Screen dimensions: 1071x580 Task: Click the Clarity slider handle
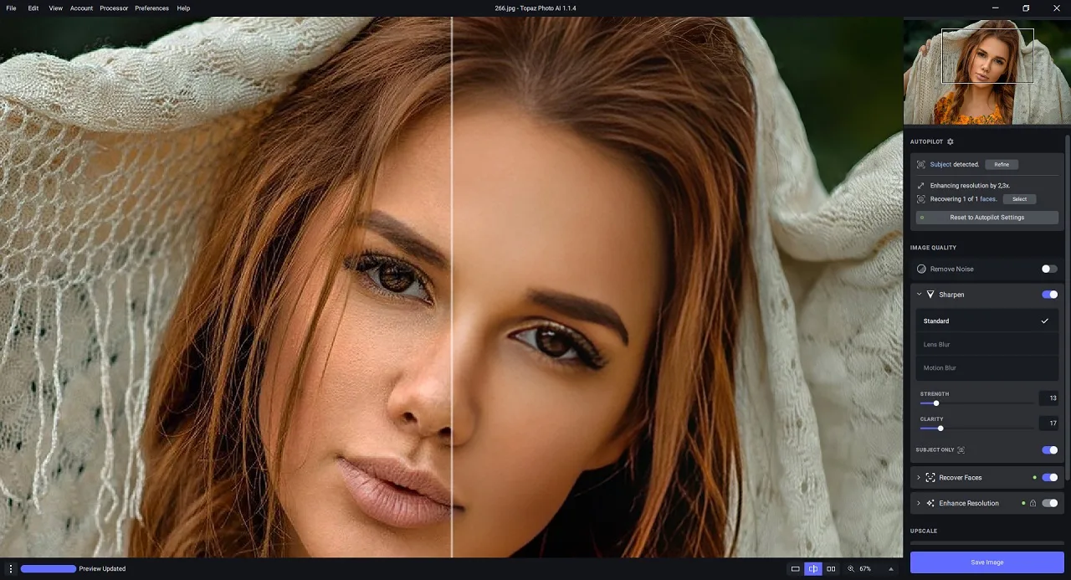(940, 429)
